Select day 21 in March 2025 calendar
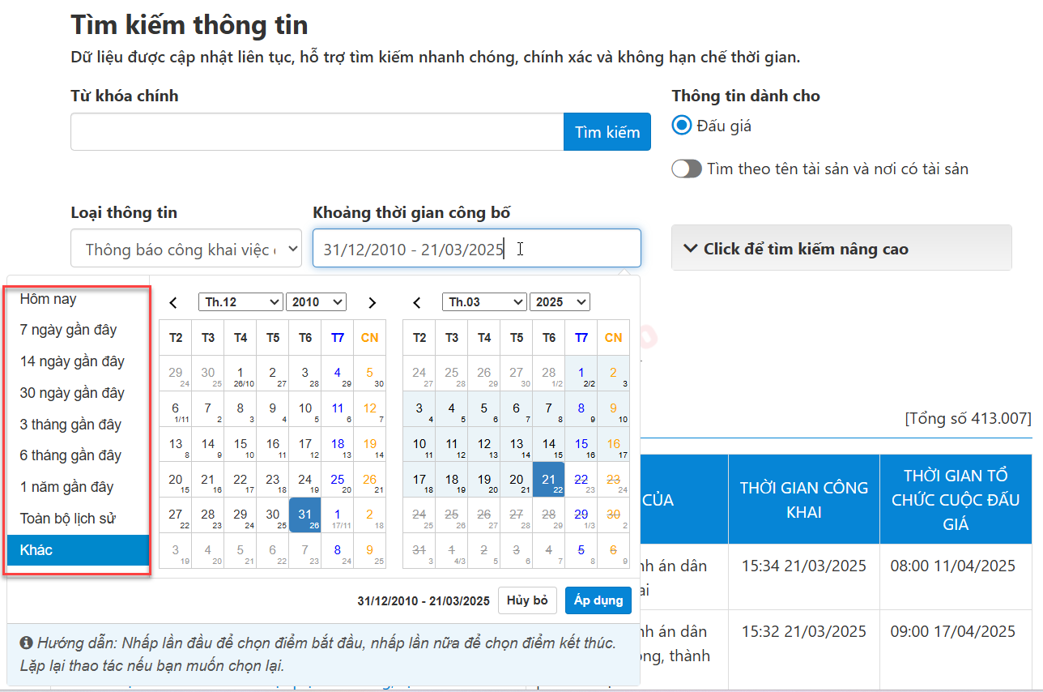 [549, 480]
